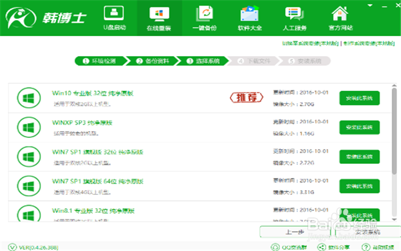Install the WINXP SP3 system
401x251 pixels.
tap(360, 127)
